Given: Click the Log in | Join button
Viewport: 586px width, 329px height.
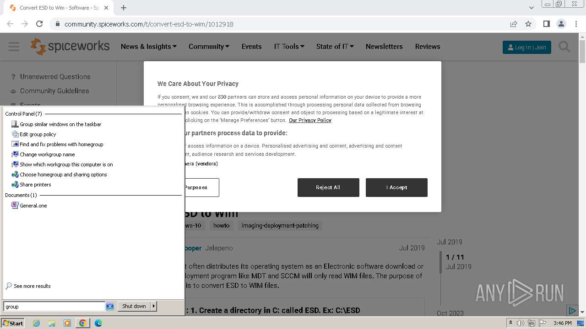Looking at the screenshot, I should point(527,47).
